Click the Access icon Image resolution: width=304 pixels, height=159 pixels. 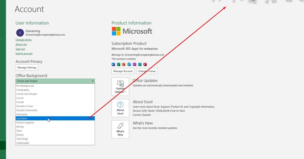145,64
